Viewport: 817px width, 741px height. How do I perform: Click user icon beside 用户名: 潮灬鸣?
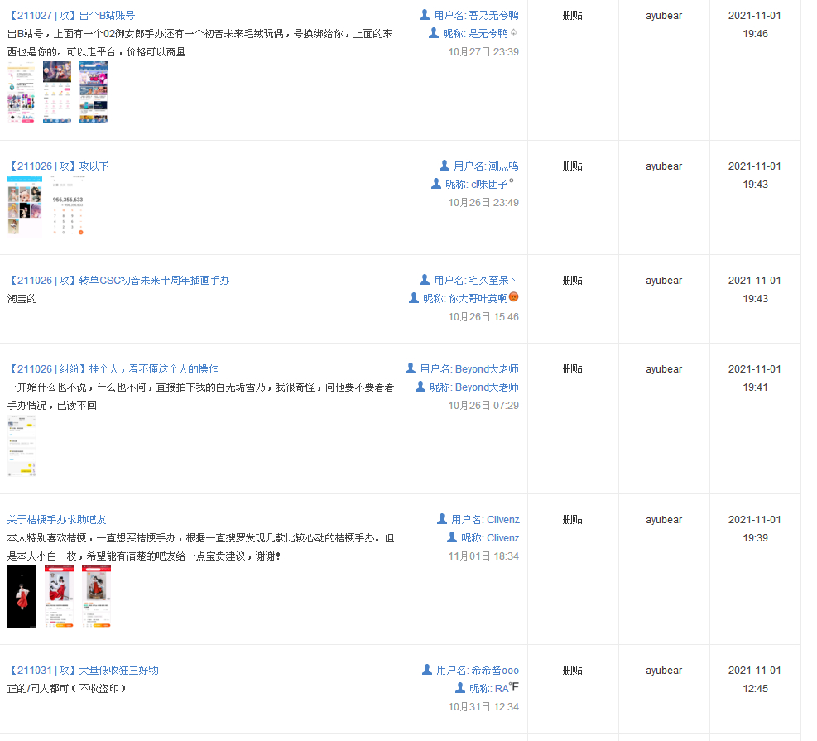445,166
